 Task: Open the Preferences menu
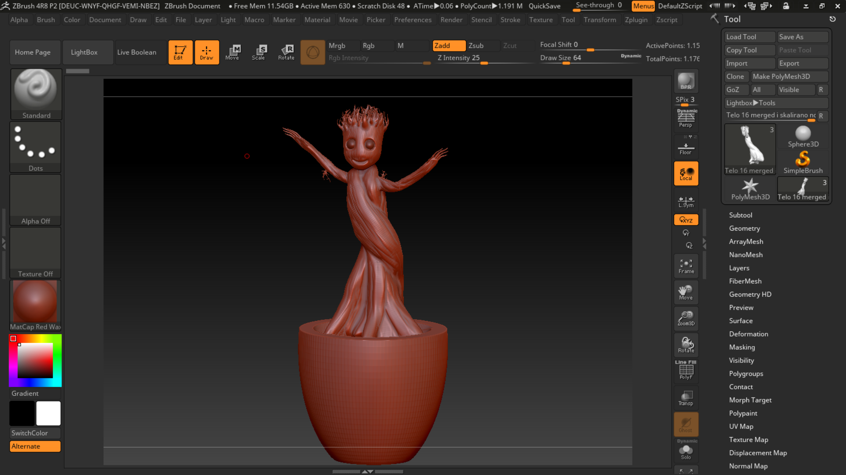coord(412,20)
